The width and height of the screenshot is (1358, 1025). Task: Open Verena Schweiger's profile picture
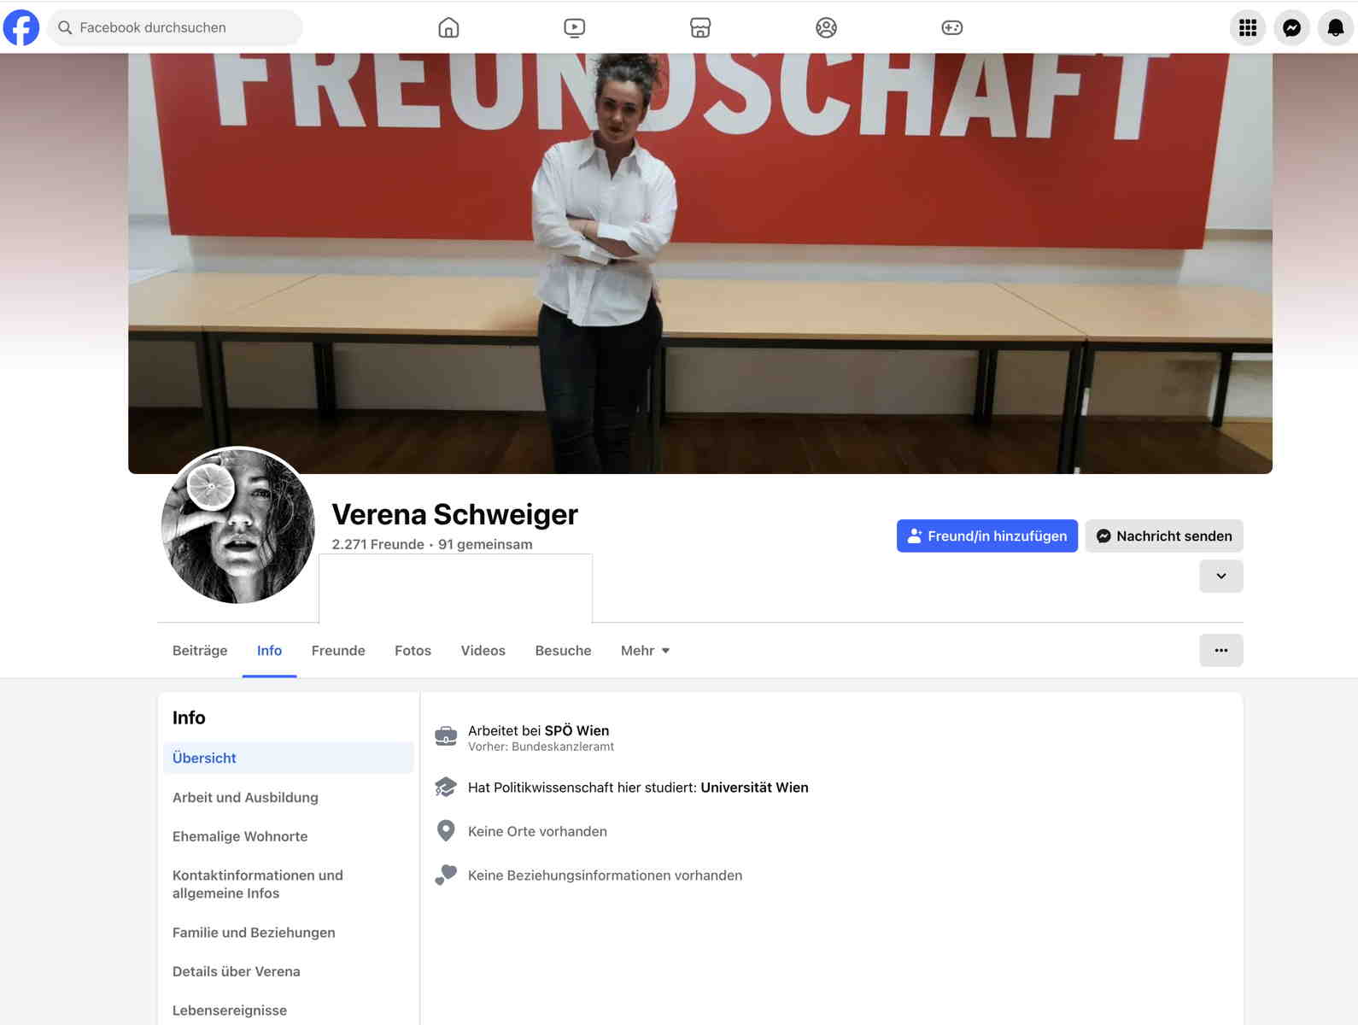click(238, 525)
